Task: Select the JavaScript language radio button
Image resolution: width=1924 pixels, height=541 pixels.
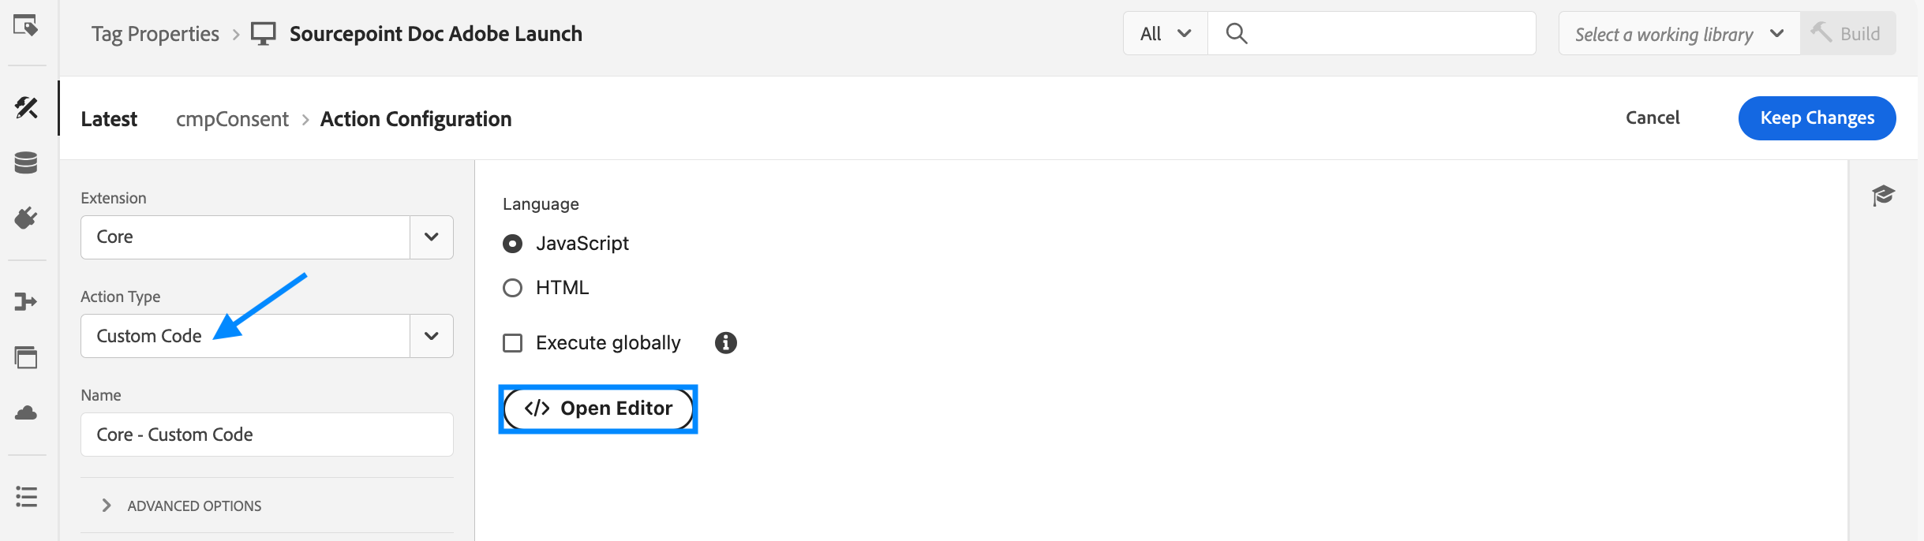Action: (513, 244)
